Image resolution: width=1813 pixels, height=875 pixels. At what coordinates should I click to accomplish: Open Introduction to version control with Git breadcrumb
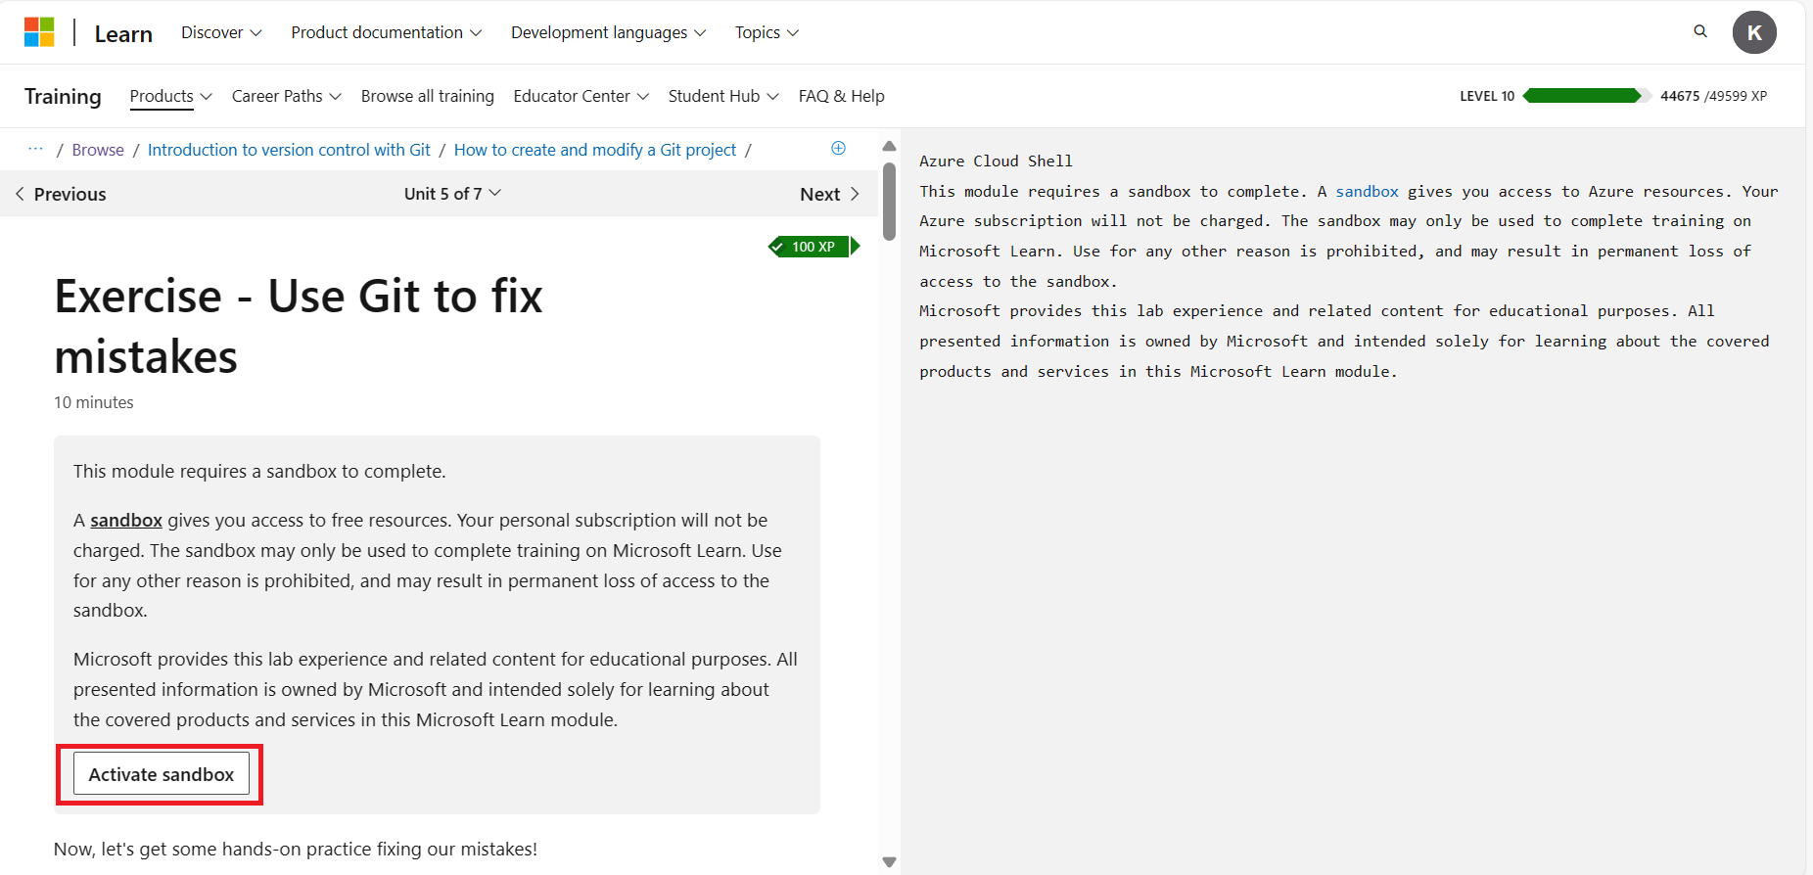(x=289, y=150)
